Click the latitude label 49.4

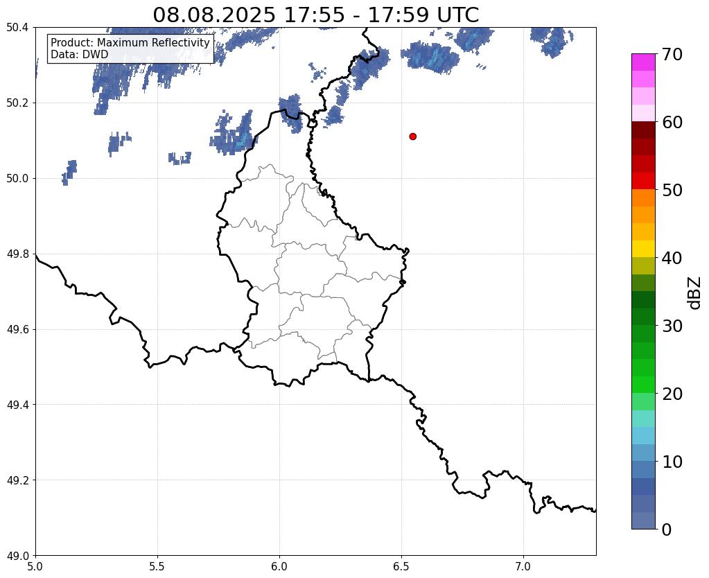pos(17,405)
